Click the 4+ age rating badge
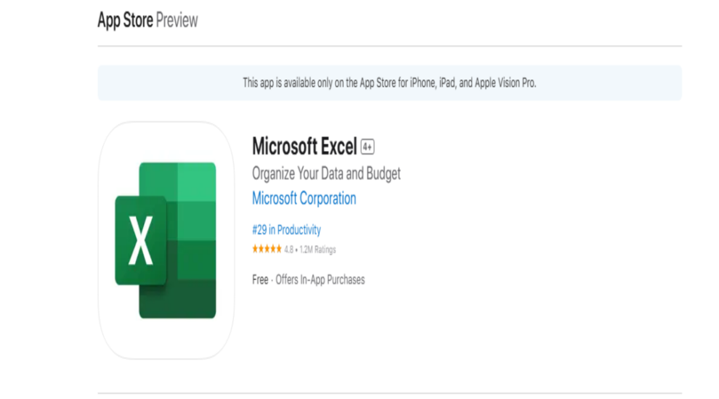Viewport: 719px width, 399px height. point(367,147)
